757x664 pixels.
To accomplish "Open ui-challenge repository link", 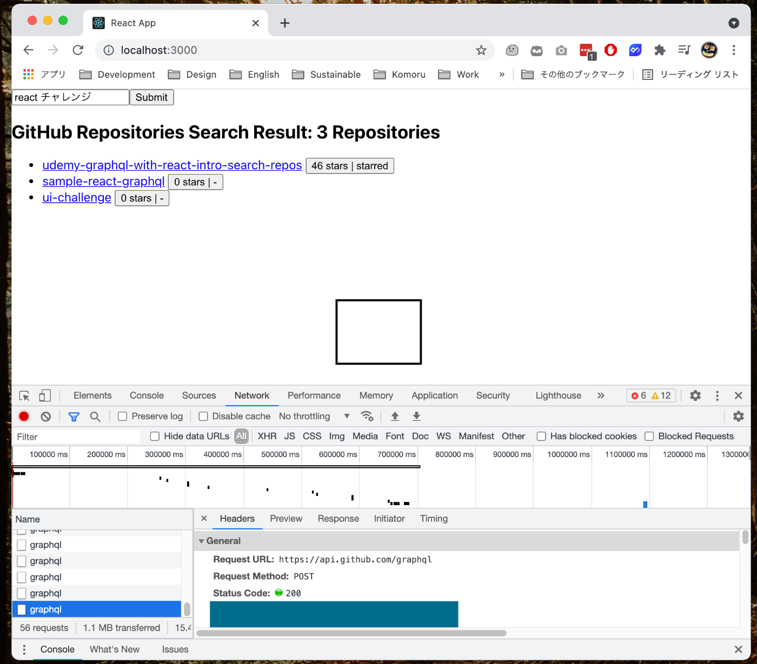I will pos(77,198).
